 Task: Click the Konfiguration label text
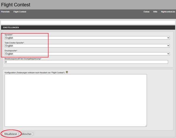pyautogui.click(x=35, y=72)
